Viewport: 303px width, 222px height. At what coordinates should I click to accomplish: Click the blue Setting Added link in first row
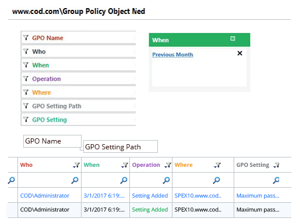(150, 196)
